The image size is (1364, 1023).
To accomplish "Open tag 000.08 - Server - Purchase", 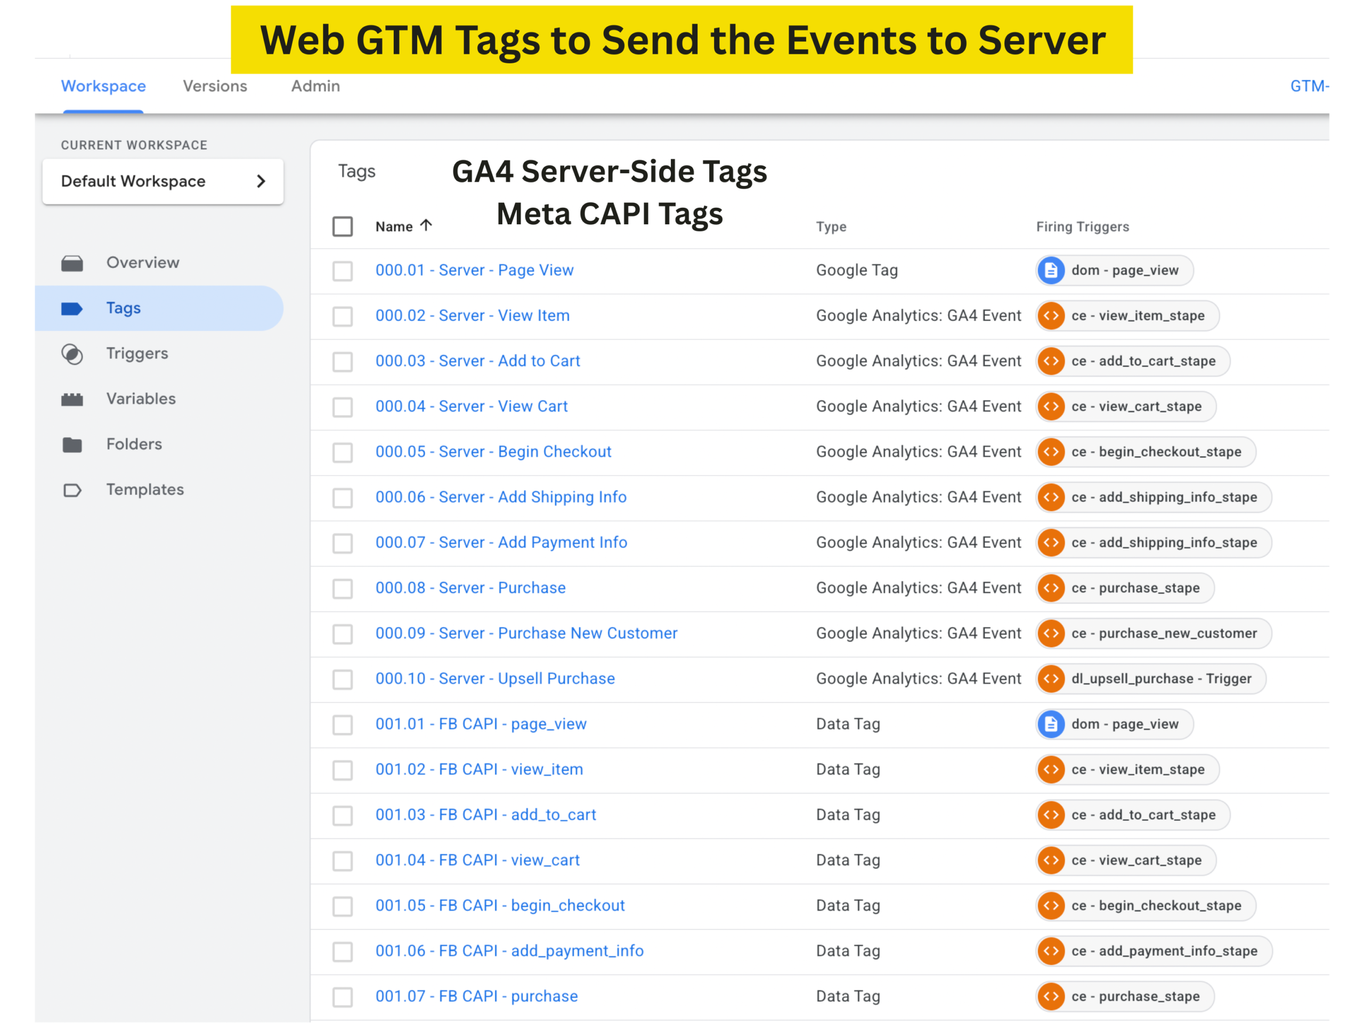I will 470,588.
